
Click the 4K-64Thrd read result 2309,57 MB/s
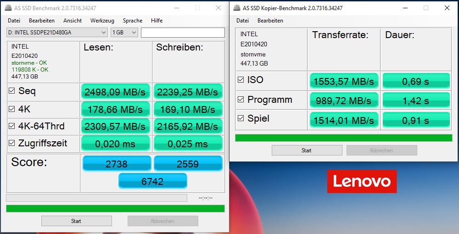coord(115,126)
